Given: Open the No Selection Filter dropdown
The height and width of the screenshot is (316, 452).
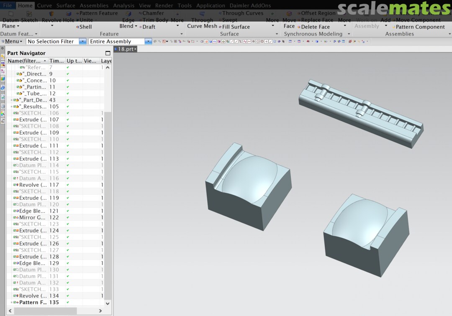Looking at the screenshot, I should pos(82,41).
